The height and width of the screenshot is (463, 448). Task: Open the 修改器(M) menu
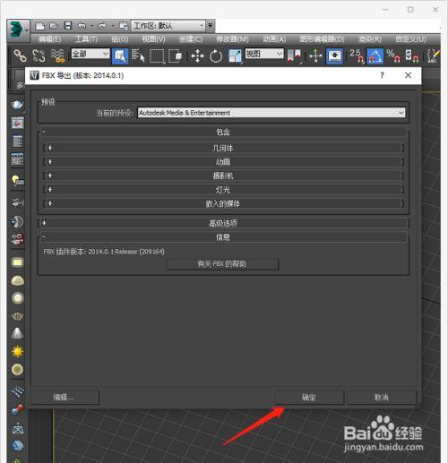(233, 39)
